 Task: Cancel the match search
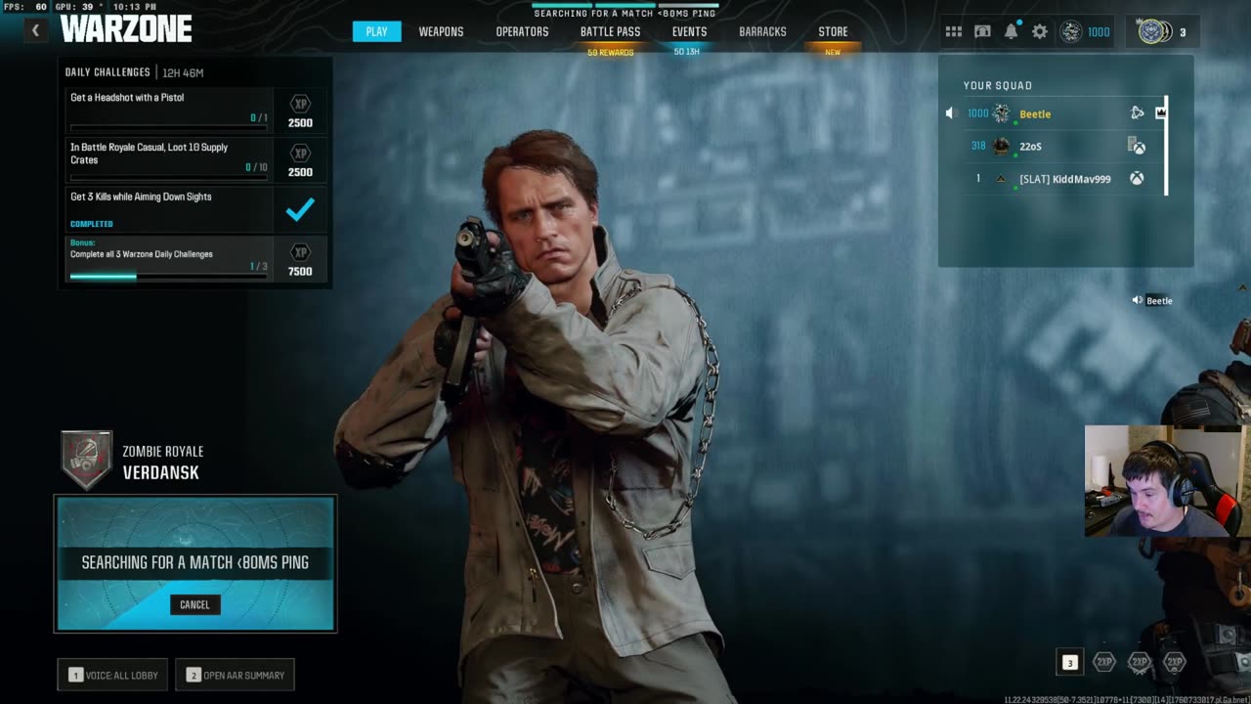194,604
